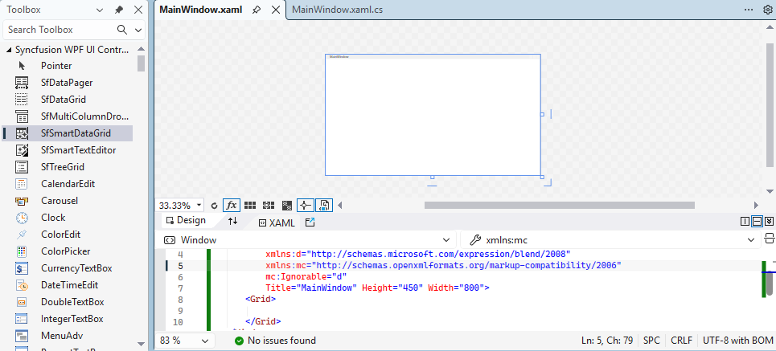Click the <Grid> opening tag on line 8

[261, 299]
